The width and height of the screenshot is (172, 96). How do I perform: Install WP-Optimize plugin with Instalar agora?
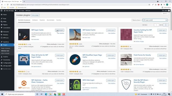coord(60,80)
